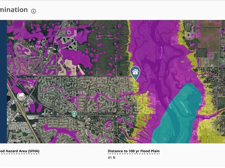Open Distance to 100 yr Flood Plain label
This screenshot has width=225, height=168.
point(134,151)
